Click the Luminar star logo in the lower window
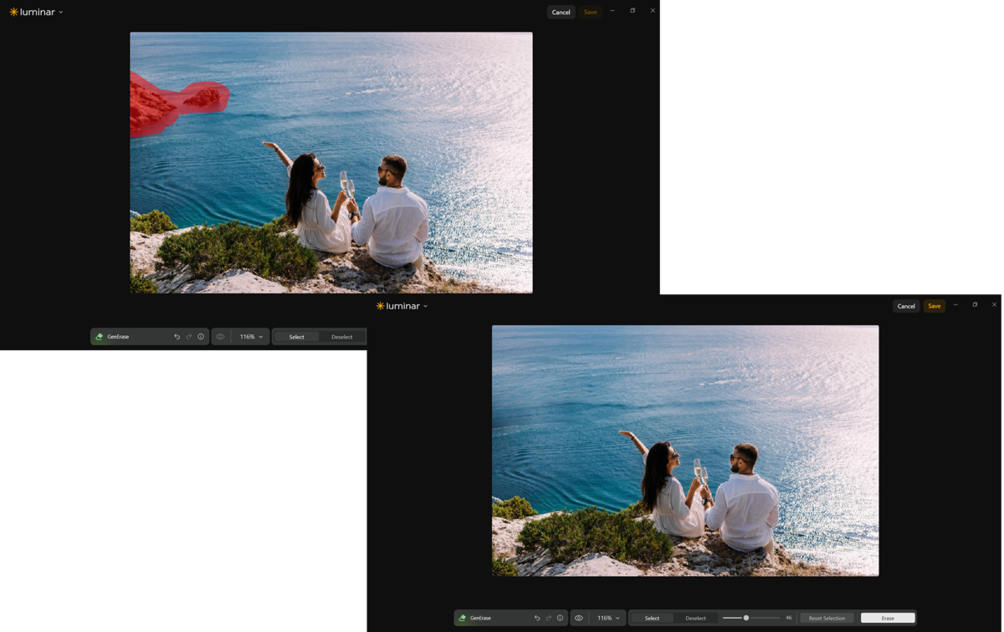1004x632 pixels. pyautogui.click(x=380, y=306)
